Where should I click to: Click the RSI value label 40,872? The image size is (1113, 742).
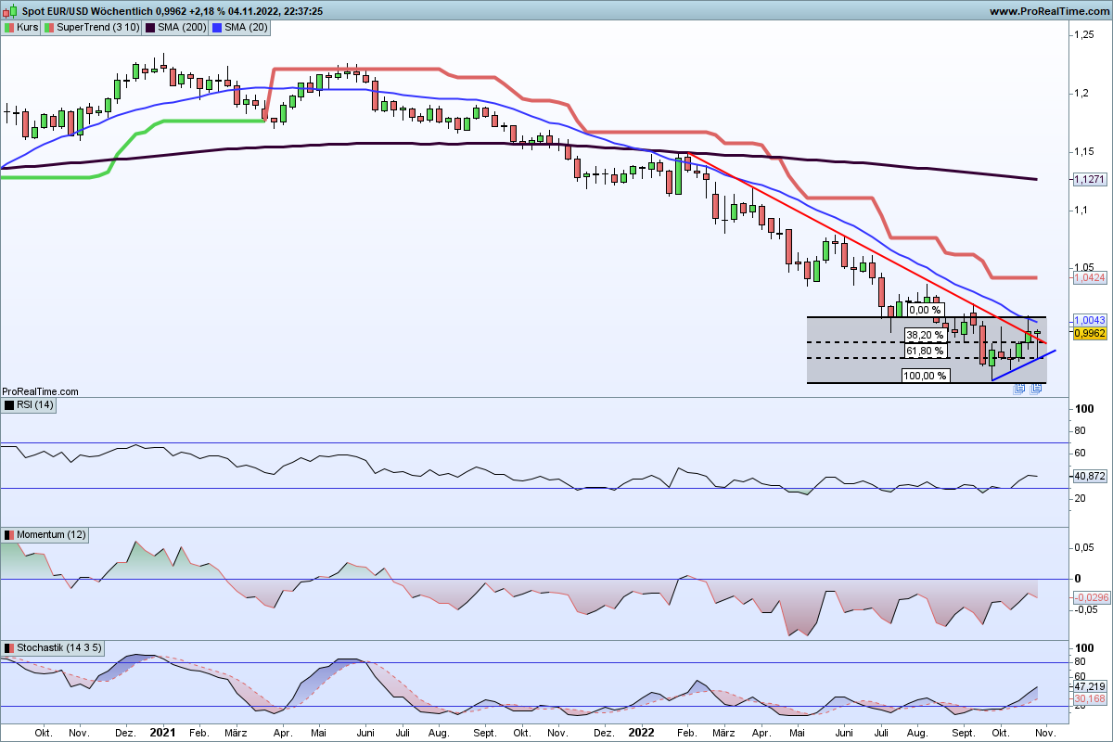click(1089, 476)
